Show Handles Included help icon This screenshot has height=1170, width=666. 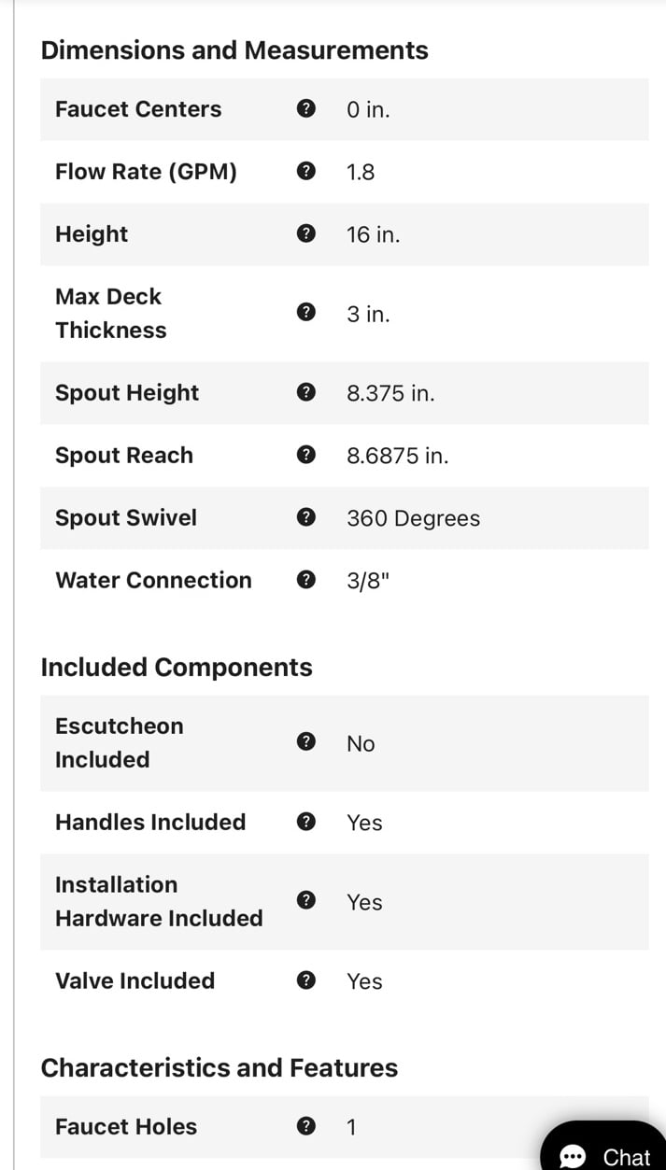305,823
